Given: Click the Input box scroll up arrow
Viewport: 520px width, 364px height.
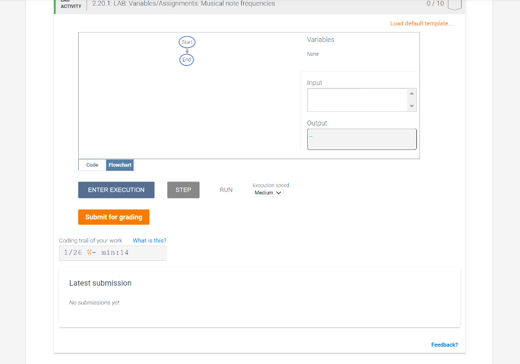Looking at the screenshot, I should (x=411, y=94).
